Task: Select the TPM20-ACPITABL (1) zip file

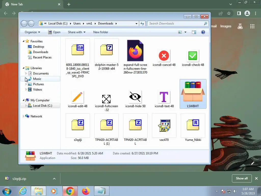Action: coord(107,129)
